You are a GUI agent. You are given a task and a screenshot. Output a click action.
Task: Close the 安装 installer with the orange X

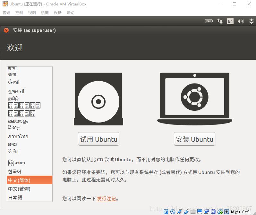pyautogui.click(x=6, y=30)
